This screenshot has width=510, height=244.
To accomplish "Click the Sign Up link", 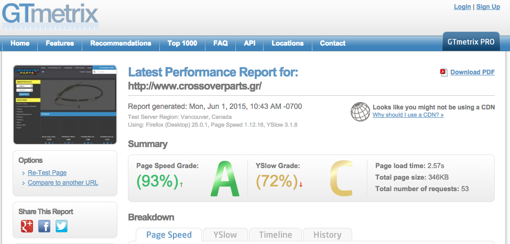I will (x=488, y=7).
